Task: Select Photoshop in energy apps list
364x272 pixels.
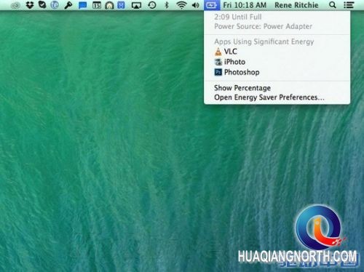Action: (x=277, y=72)
